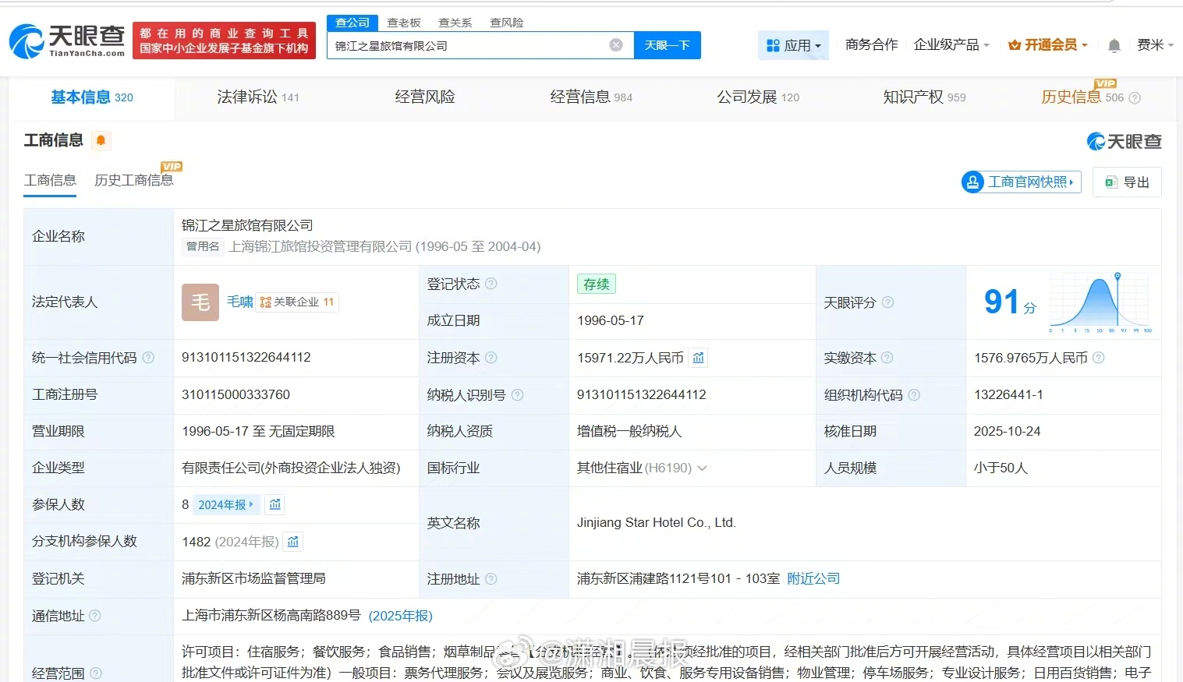1183x682 pixels.
Task: Open the 2024年报 link for 参保人数
Action: pos(226,504)
